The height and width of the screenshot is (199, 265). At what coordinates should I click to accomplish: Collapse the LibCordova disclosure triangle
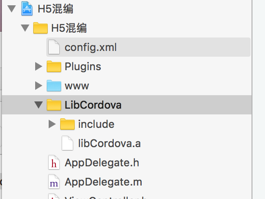pyautogui.click(x=39, y=105)
